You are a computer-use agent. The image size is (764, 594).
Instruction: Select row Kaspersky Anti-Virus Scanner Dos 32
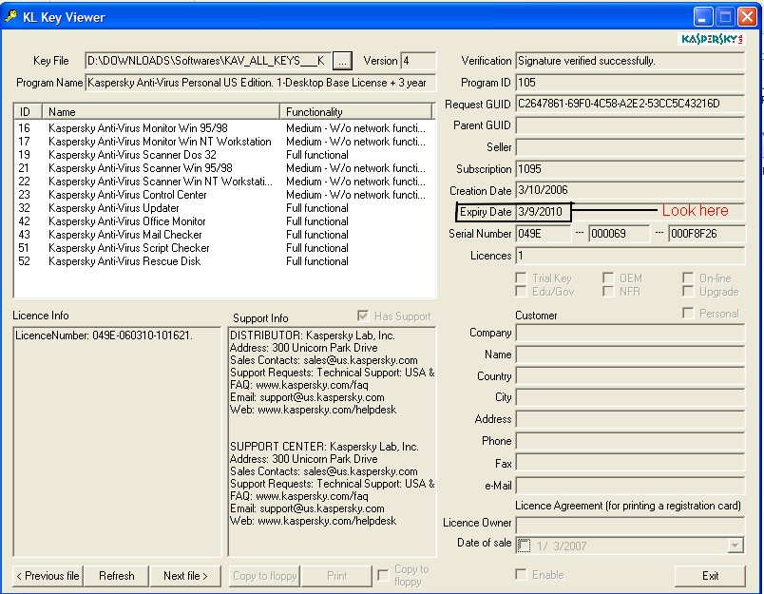click(222, 155)
